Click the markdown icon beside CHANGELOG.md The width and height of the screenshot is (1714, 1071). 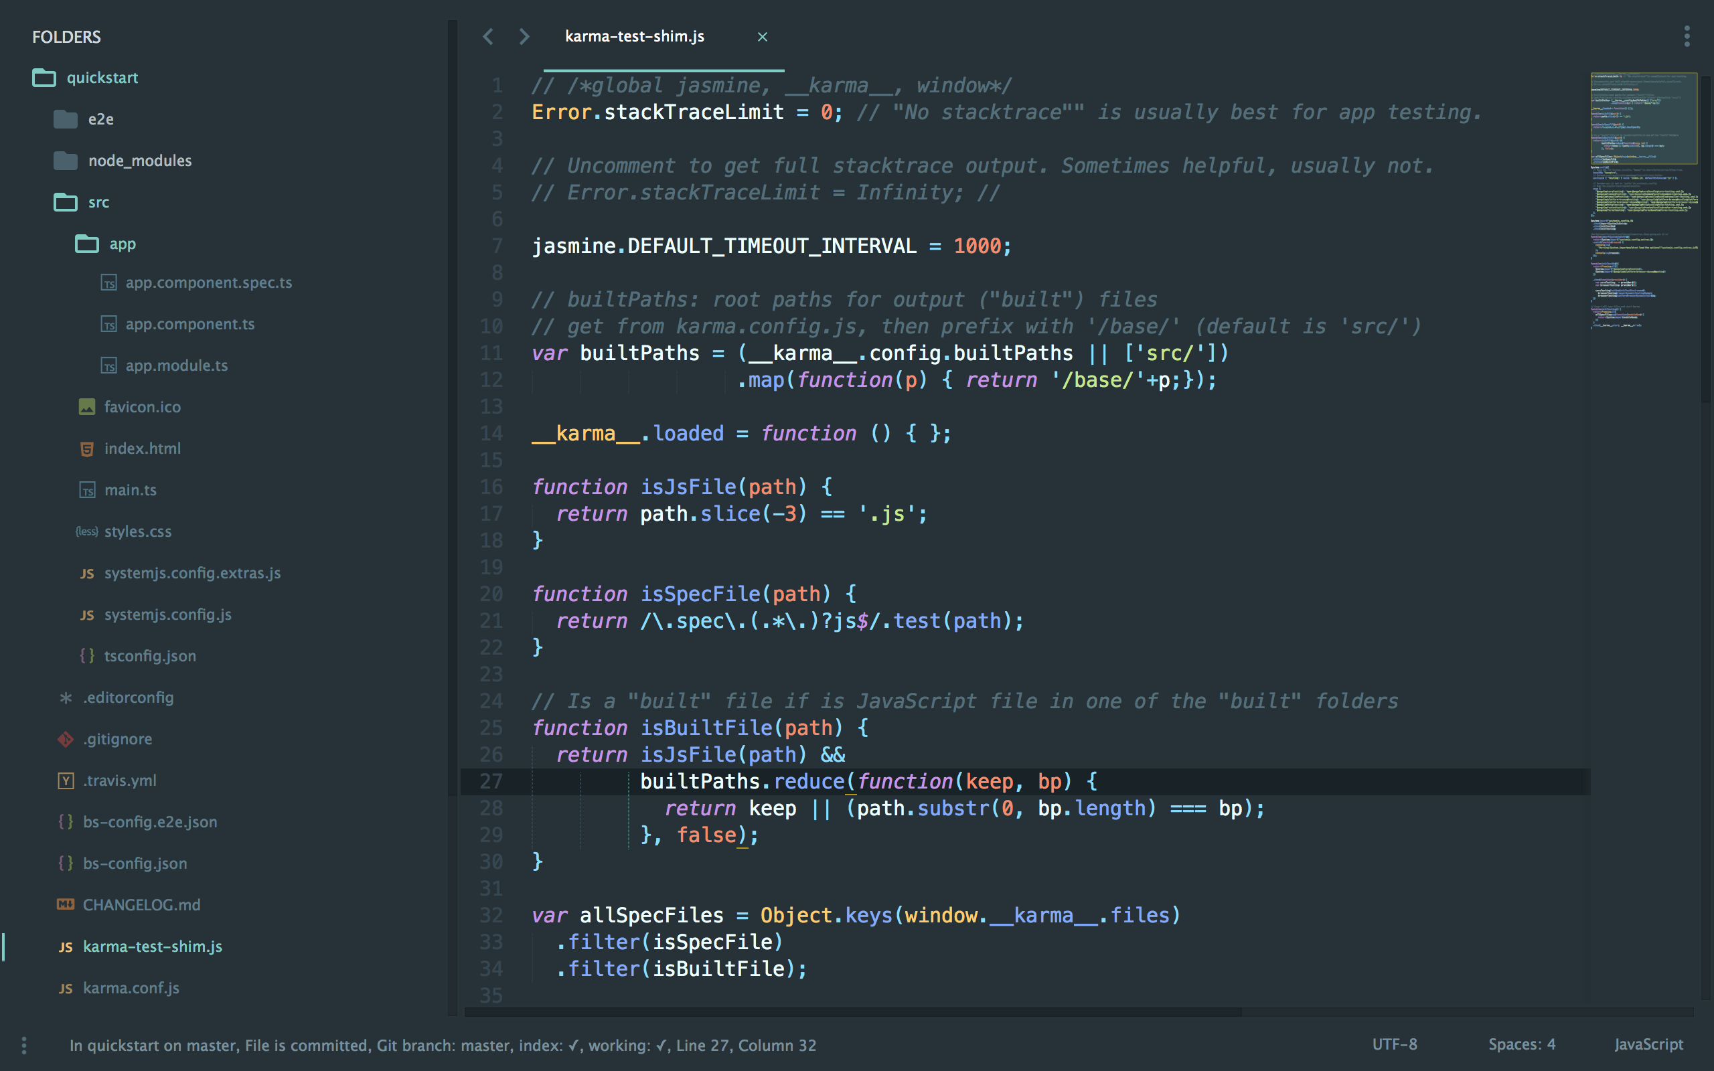[x=66, y=904]
